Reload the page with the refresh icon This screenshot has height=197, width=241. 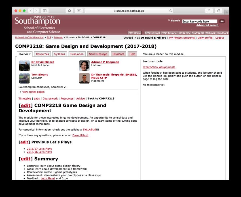coord(170,11)
